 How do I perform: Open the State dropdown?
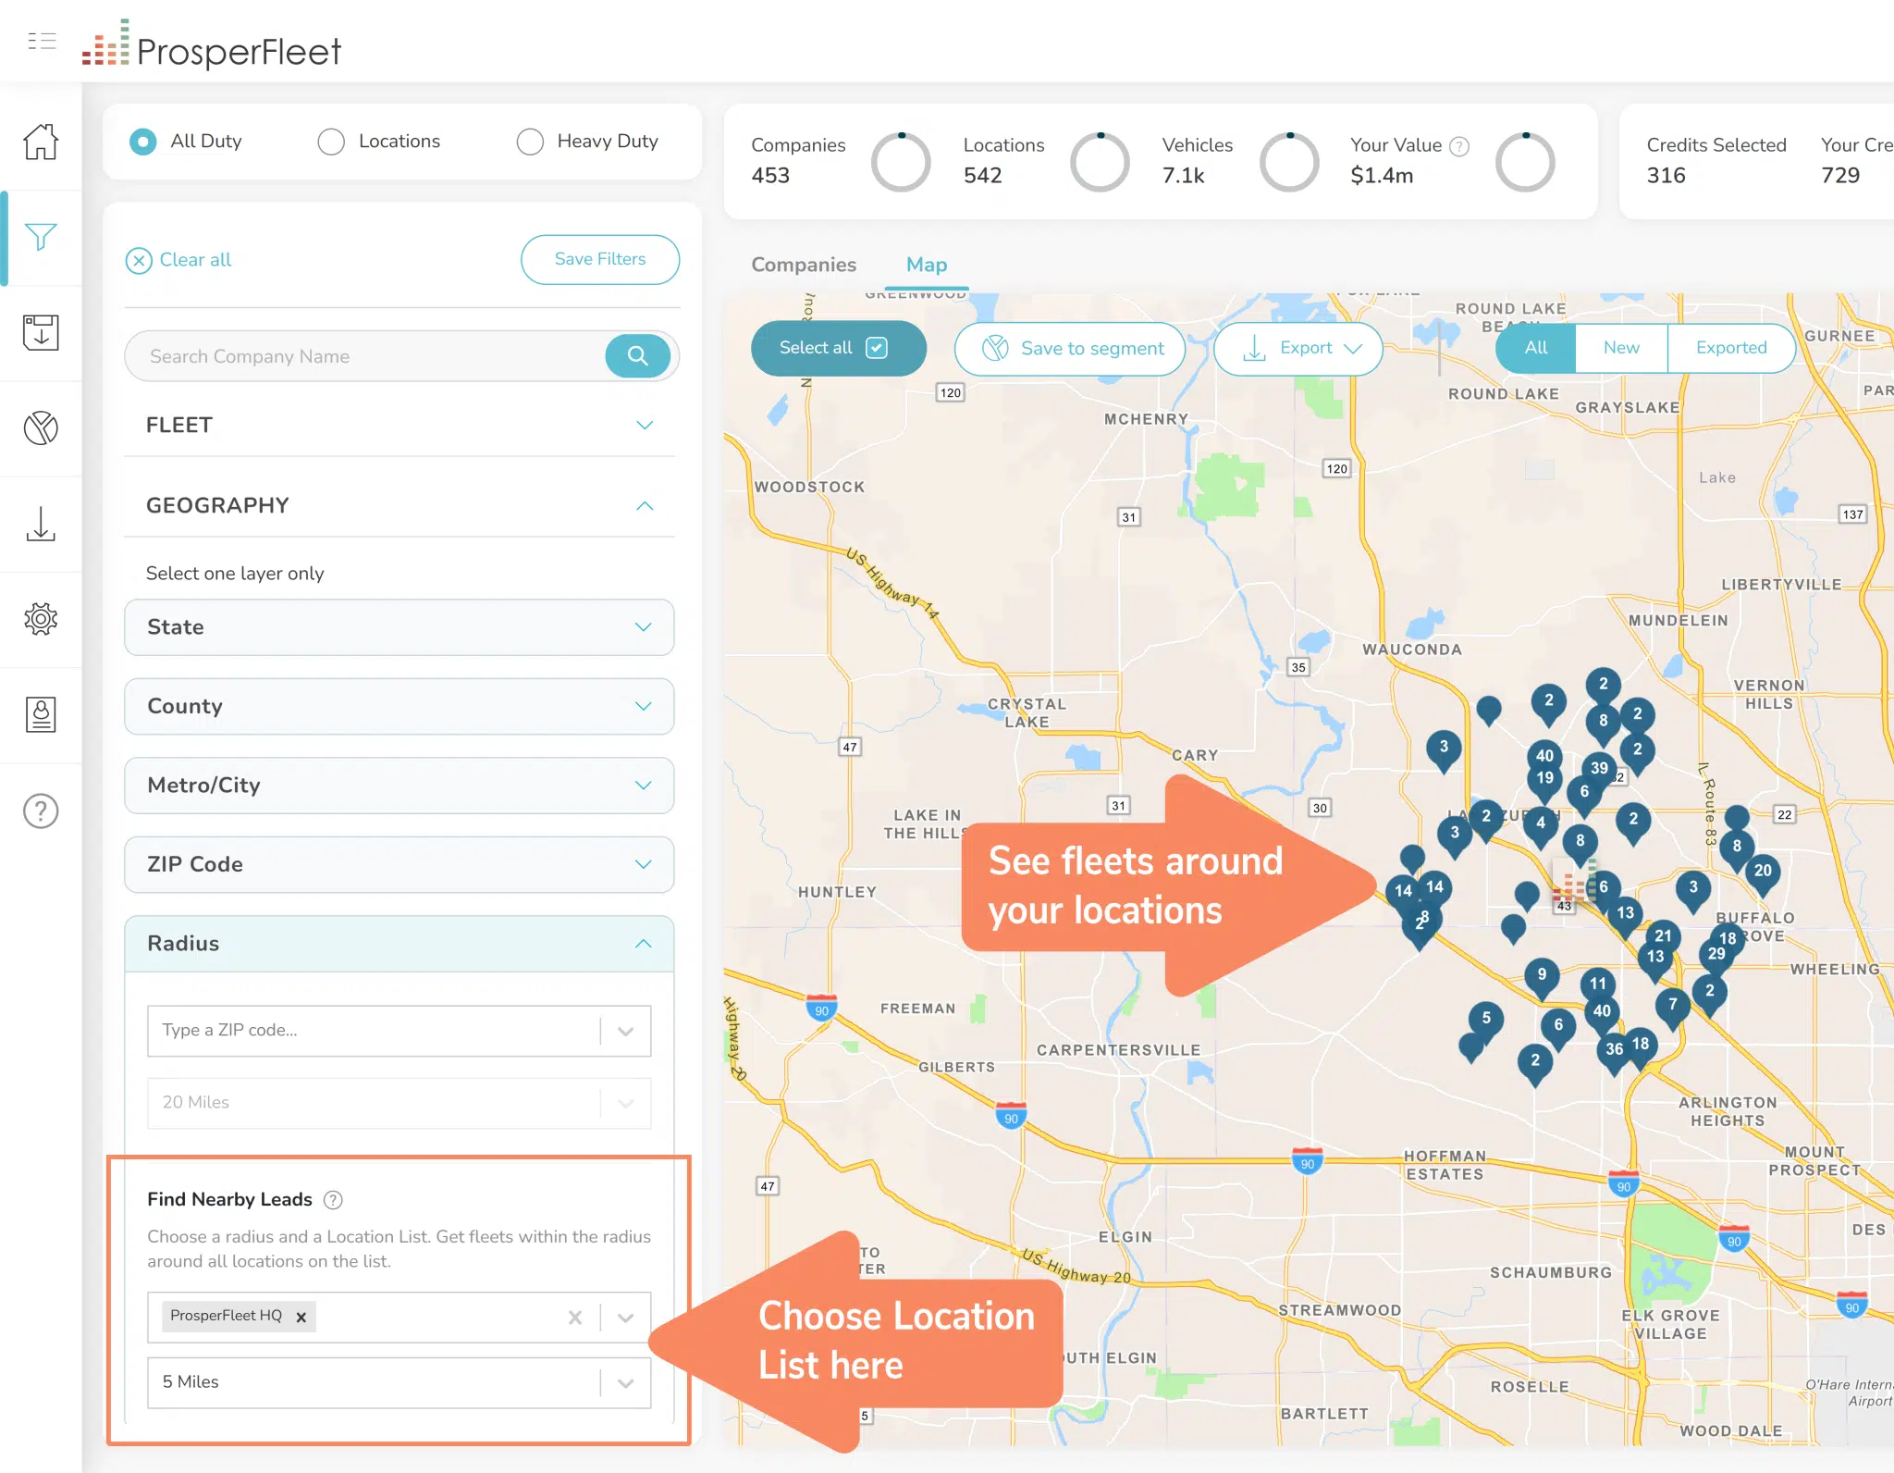(400, 627)
